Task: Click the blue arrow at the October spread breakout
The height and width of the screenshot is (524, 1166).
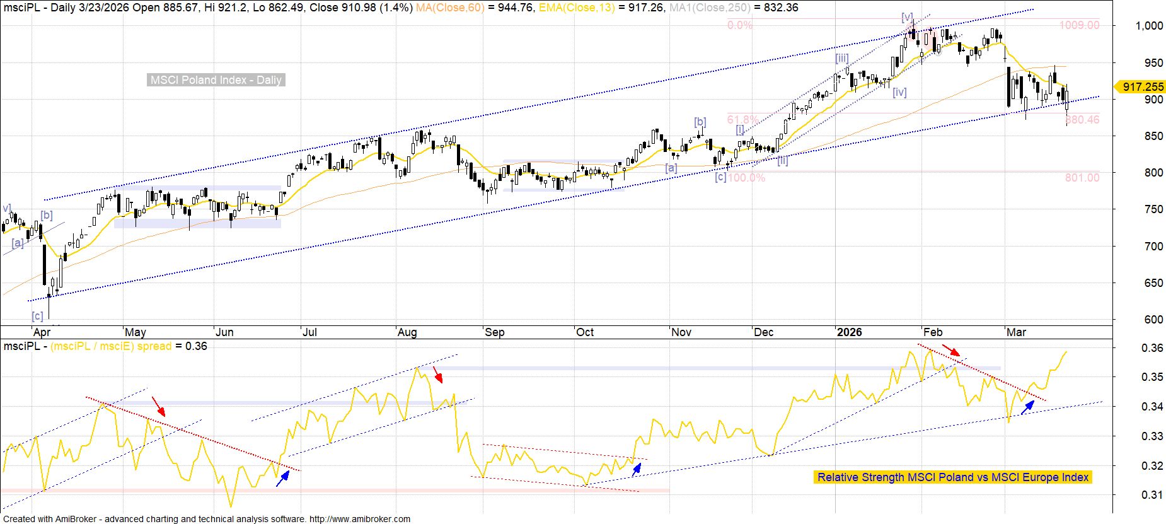Action: click(x=637, y=469)
